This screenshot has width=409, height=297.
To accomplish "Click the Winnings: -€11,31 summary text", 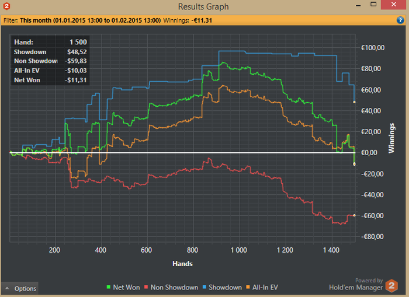I will [x=188, y=20].
